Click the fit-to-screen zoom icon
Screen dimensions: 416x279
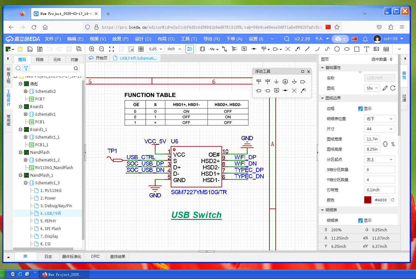click(x=111, y=49)
